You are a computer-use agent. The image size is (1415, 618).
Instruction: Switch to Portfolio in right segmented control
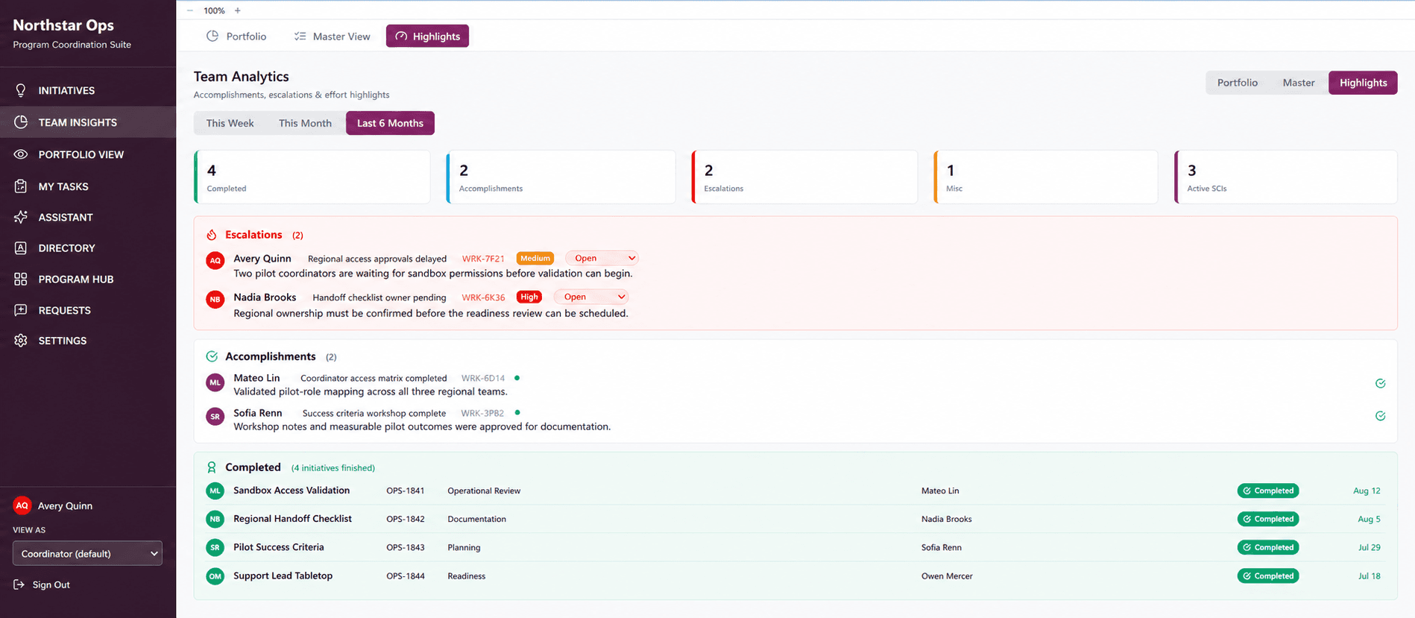click(1237, 83)
